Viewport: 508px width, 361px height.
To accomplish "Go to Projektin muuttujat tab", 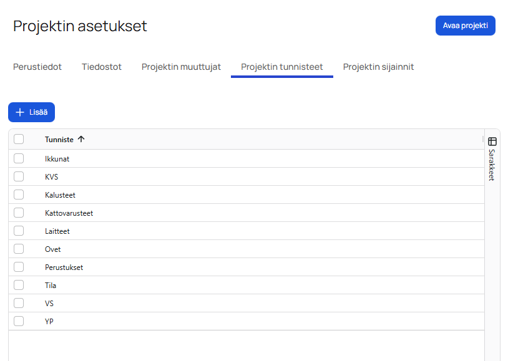I will click(x=181, y=67).
